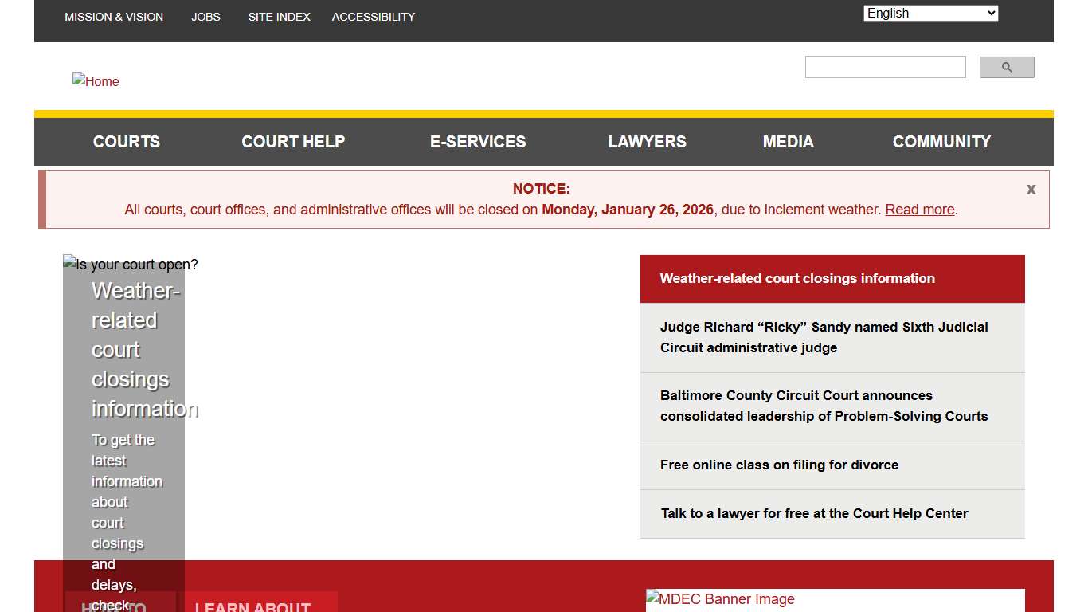Screen dimensions: 1088x612
Task: Click the 'Is your court open?' image
Action: pyautogui.click(x=130, y=264)
